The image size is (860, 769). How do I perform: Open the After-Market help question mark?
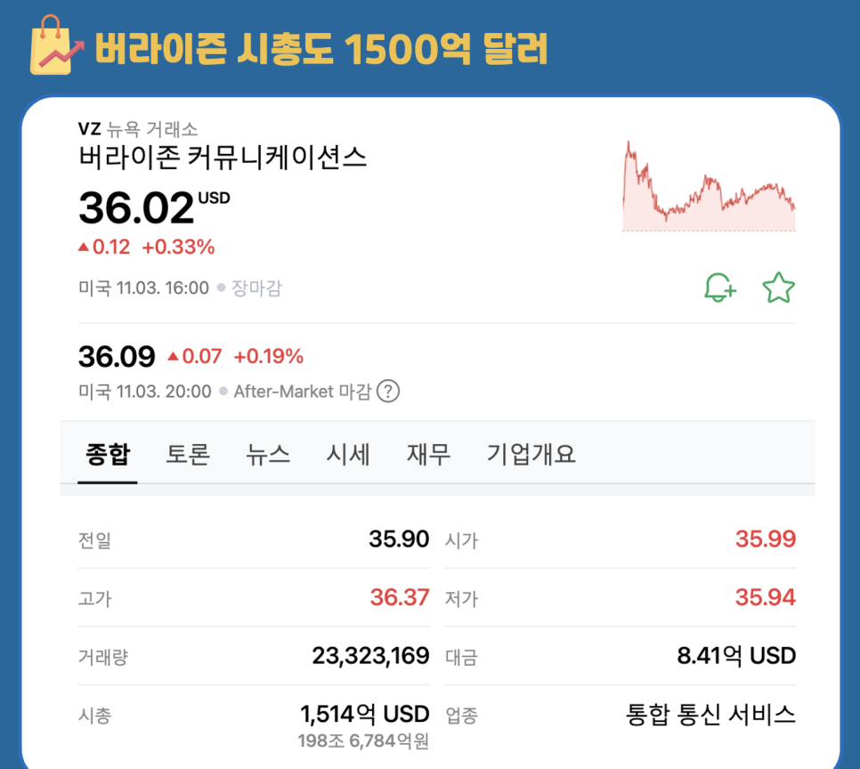[x=389, y=392]
